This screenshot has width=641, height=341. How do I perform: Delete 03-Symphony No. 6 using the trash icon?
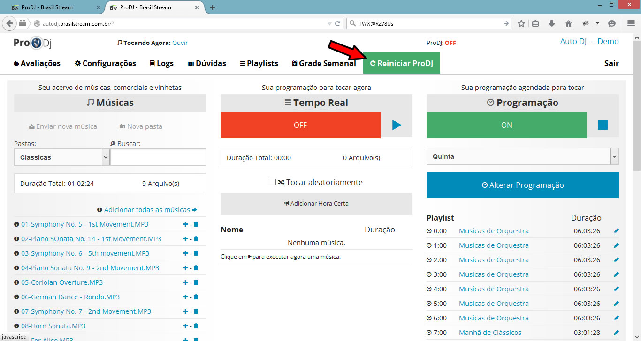point(196,253)
